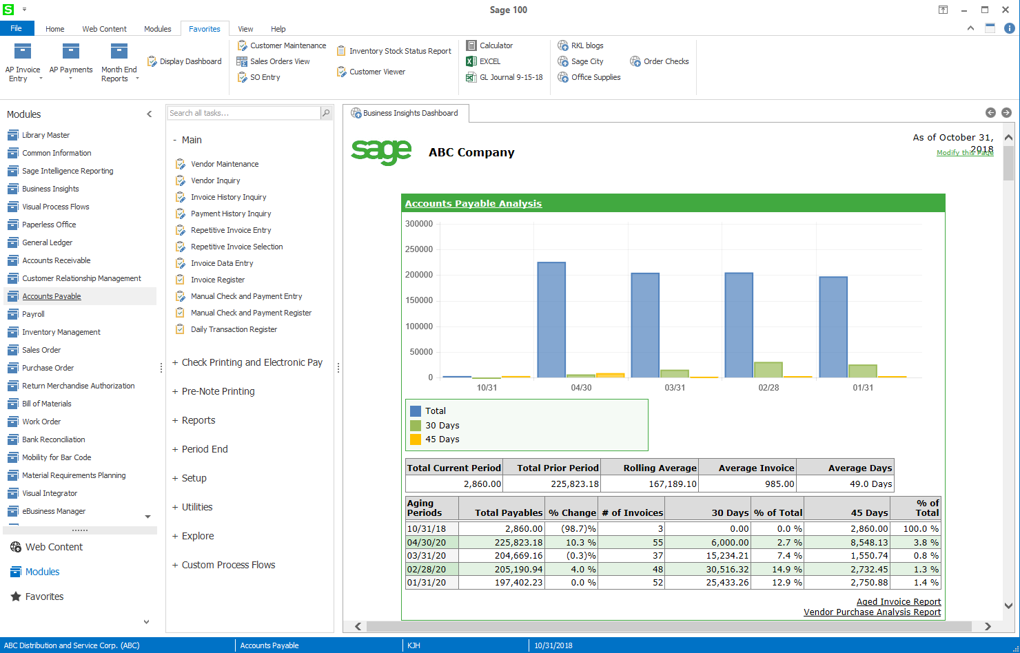
Task: Click Display Dashboard icon
Action: pyautogui.click(x=152, y=61)
